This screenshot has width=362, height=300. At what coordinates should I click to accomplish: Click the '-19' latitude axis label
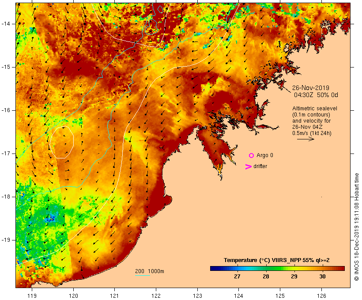click(x=5, y=240)
